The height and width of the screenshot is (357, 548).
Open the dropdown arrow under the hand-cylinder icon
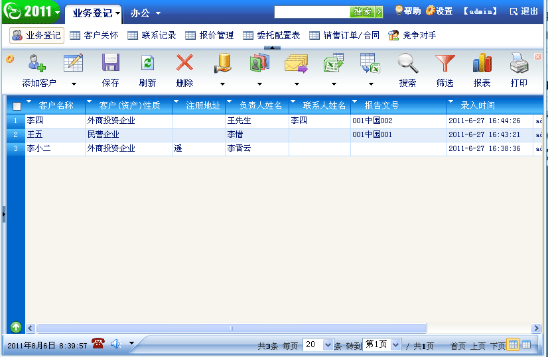(222, 83)
